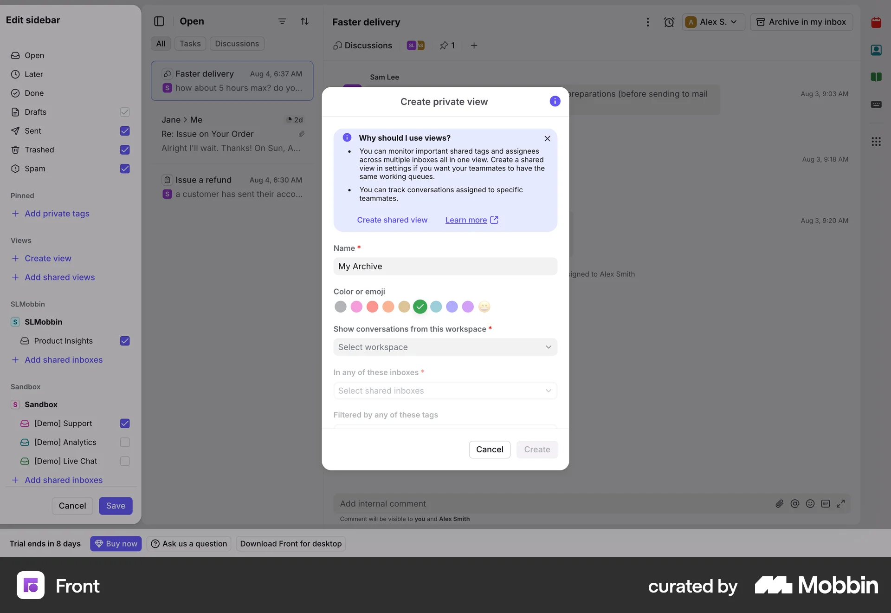
Task: Snooze the conversation using the clock icon
Action: point(669,22)
